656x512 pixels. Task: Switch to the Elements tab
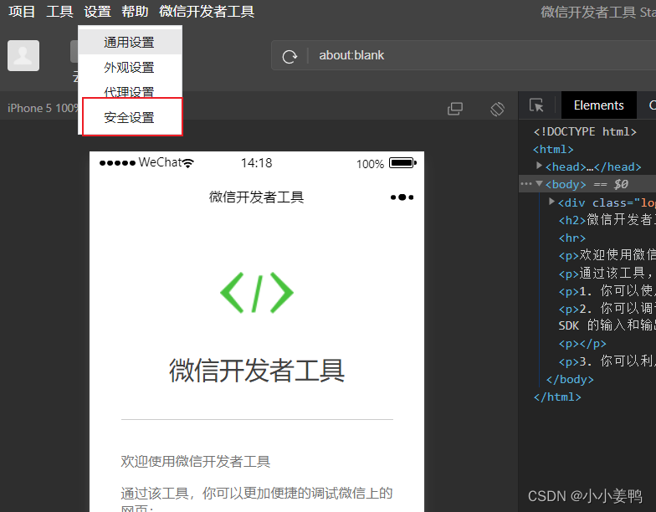(x=599, y=105)
